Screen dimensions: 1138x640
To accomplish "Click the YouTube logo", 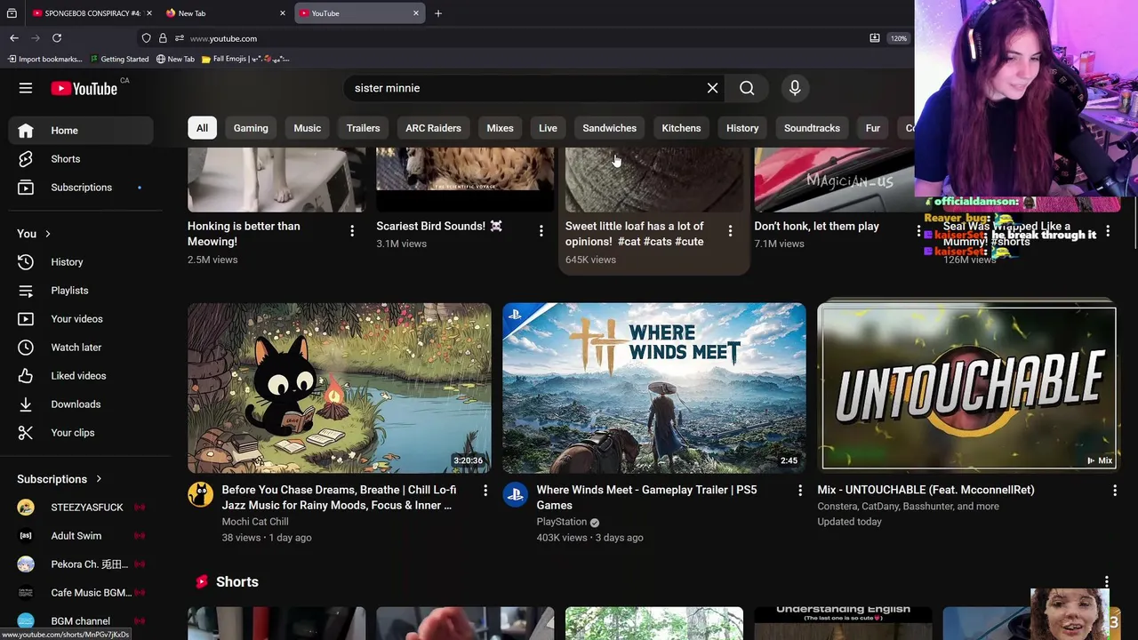I will (x=84, y=88).
